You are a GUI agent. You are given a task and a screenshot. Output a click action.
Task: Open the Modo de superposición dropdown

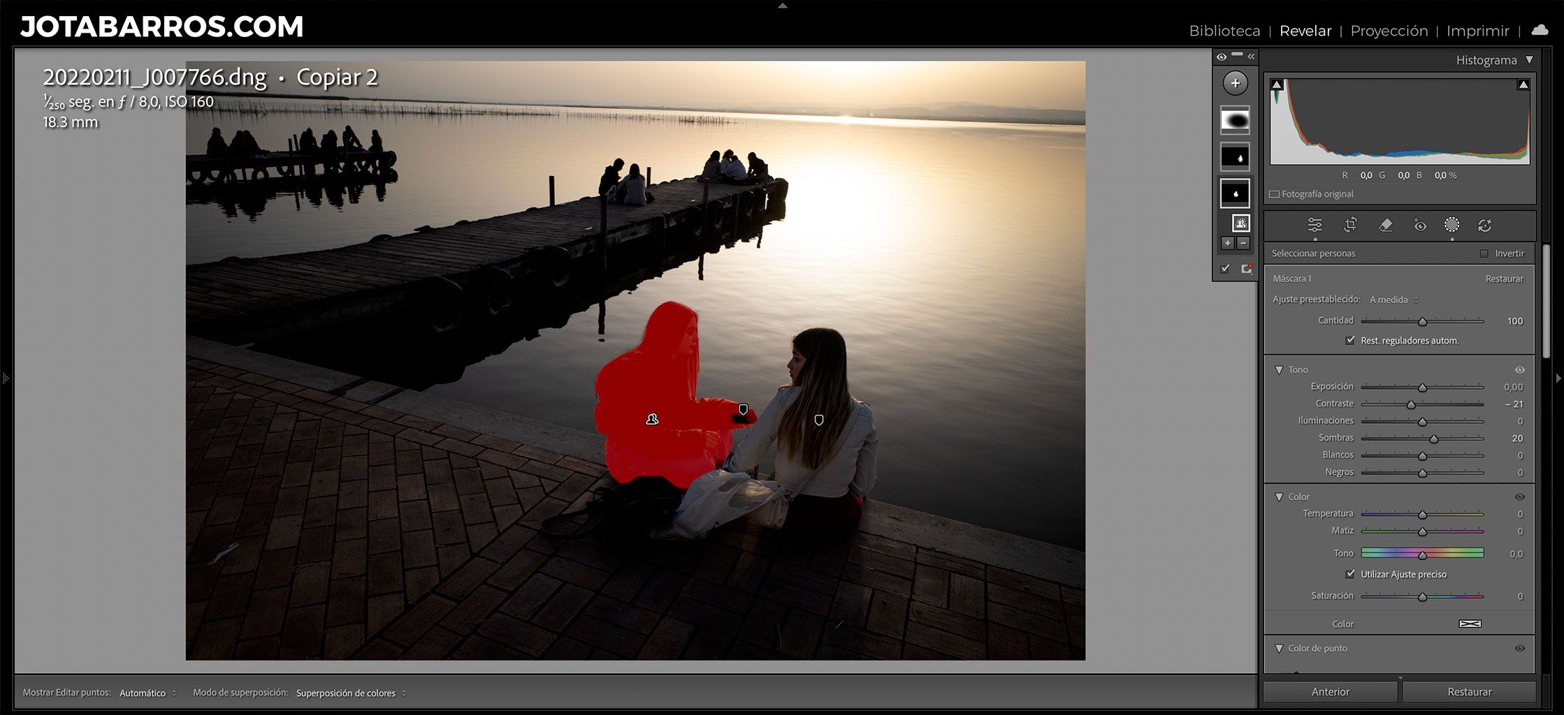(351, 693)
